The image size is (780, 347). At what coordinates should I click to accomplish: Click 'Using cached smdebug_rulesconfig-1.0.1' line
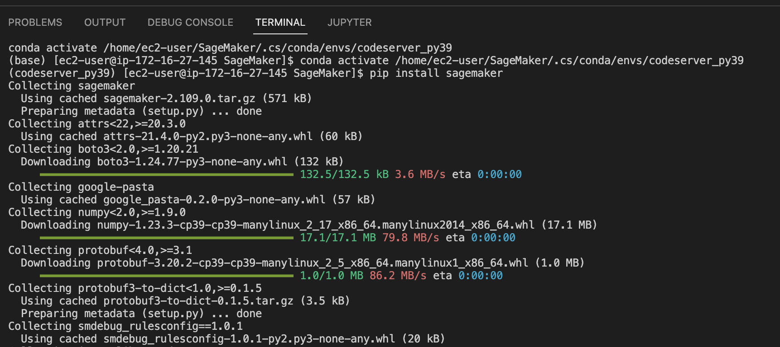(233, 339)
